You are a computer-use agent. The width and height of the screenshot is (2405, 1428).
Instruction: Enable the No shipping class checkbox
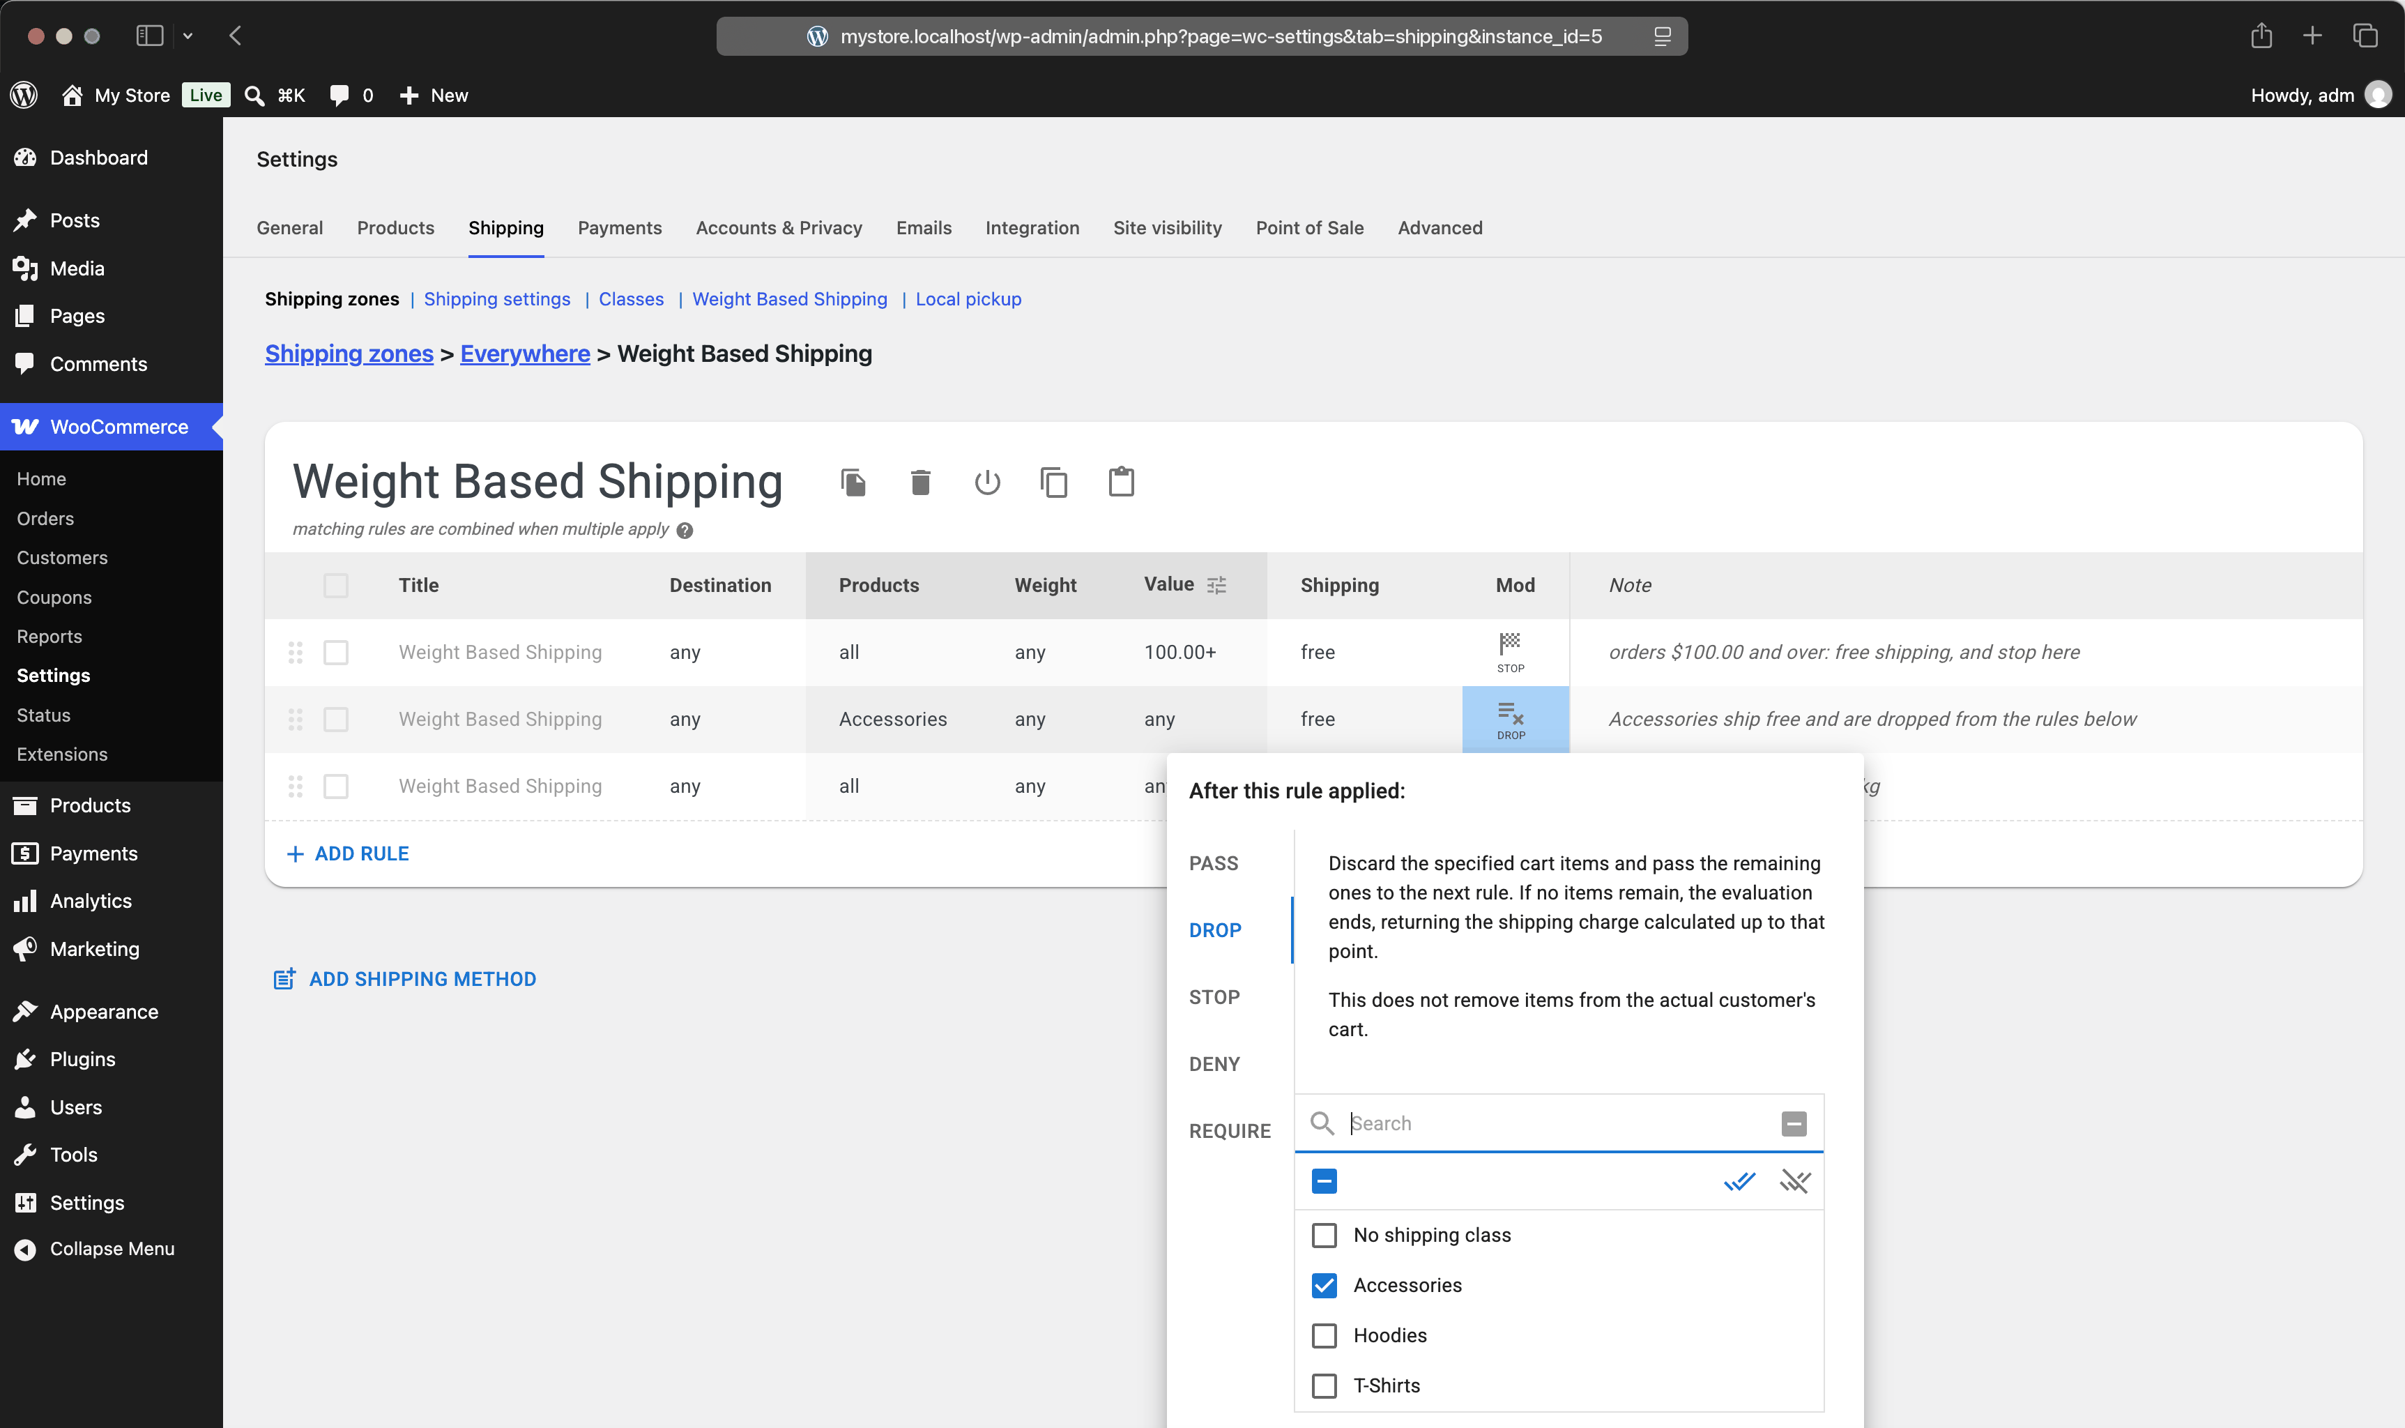(1324, 1236)
